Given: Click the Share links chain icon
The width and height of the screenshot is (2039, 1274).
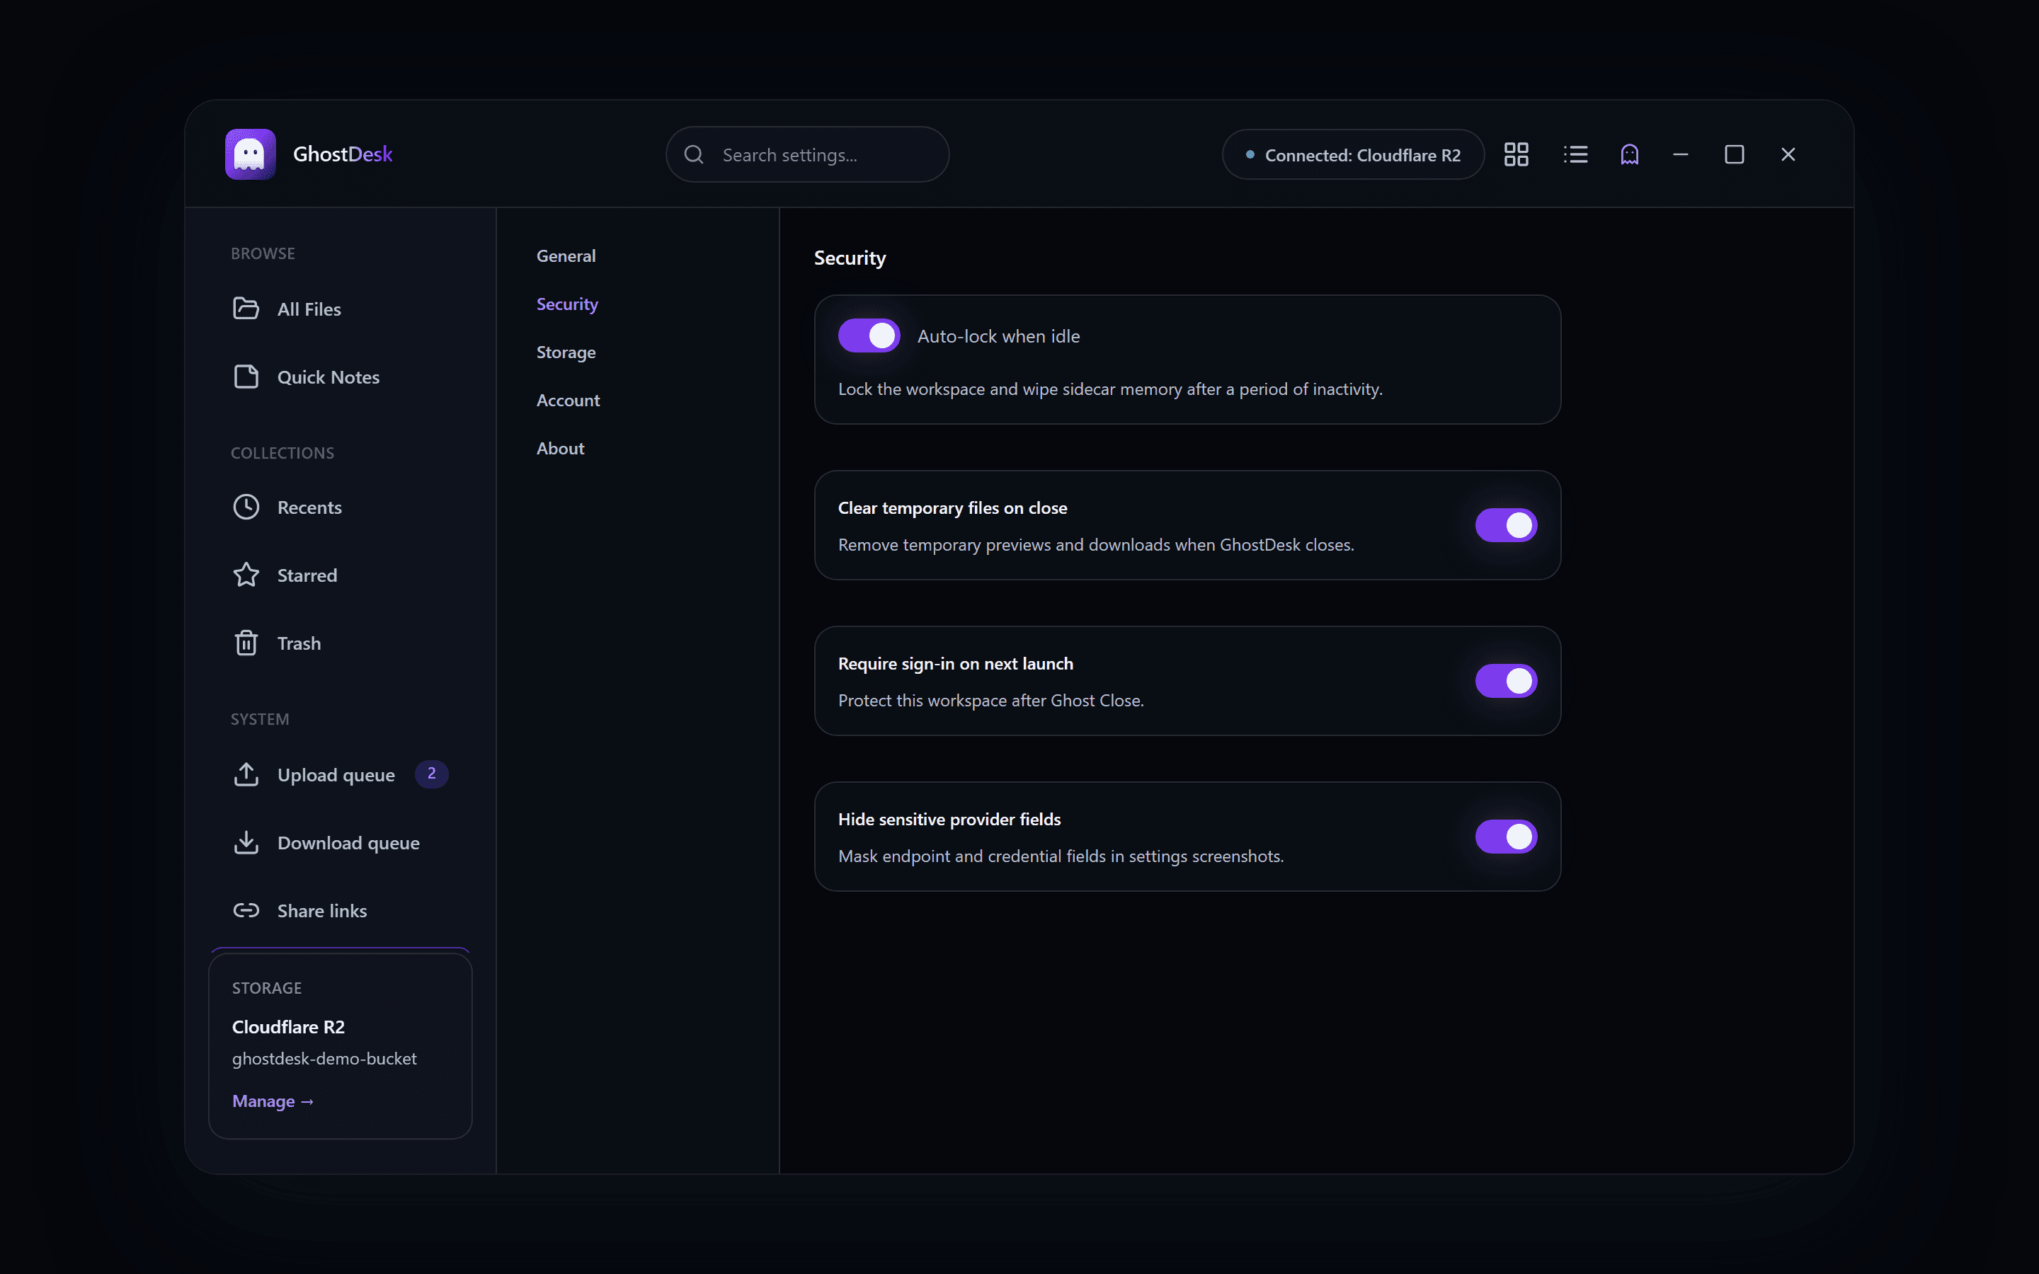Looking at the screenshot, I should [246, 910].
